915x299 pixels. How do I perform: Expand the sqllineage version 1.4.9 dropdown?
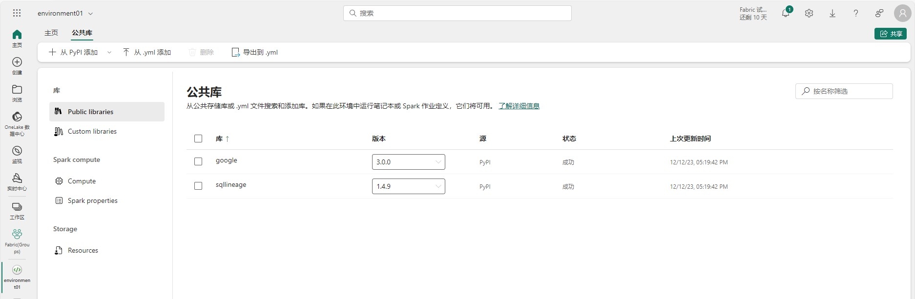coord(408,186)
